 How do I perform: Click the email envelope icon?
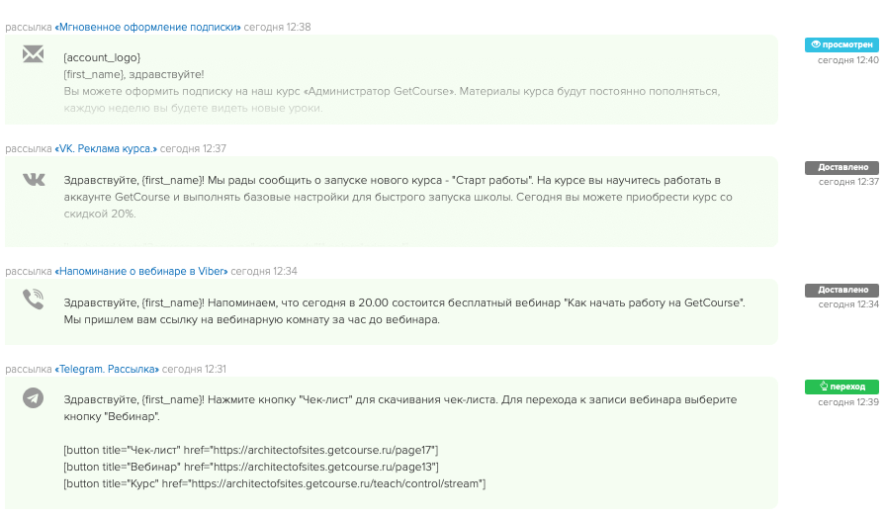[x=35, y=56]
